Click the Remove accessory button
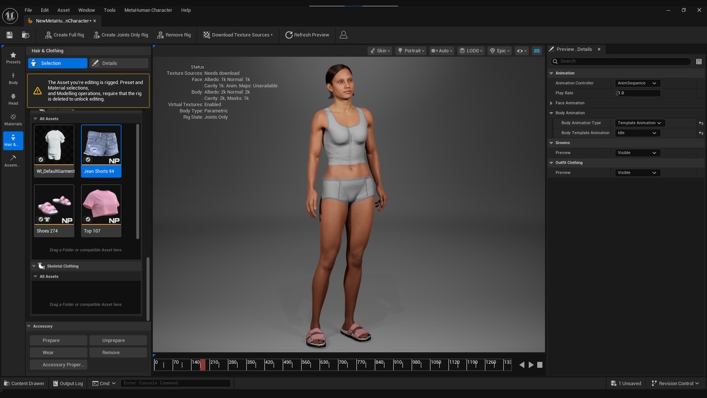The image size is (707, 398). click(x=118, y=353)
